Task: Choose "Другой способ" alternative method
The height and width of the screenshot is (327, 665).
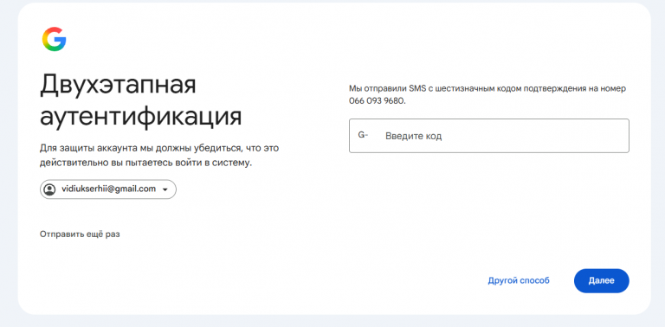Action: coord(519,280)
